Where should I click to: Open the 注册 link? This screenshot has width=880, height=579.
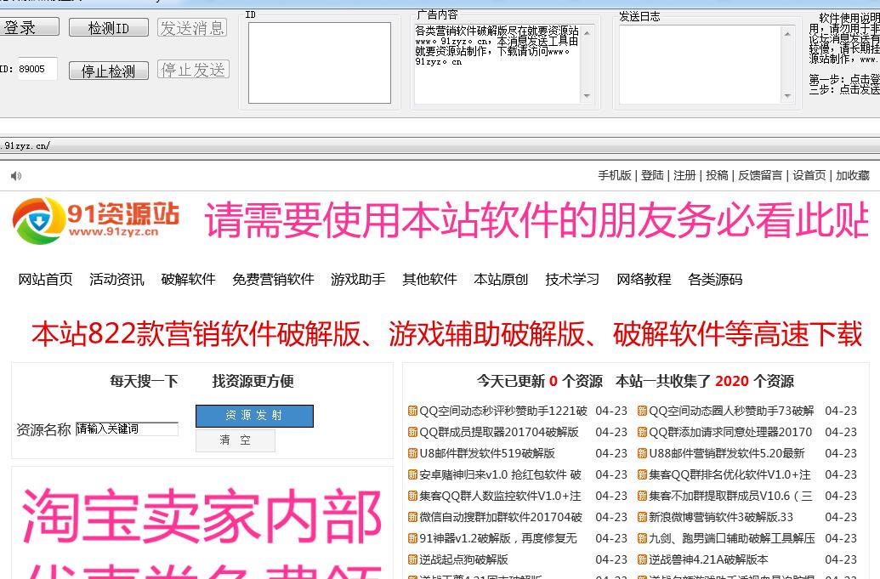pyautogui.click(x=684, y=176)
